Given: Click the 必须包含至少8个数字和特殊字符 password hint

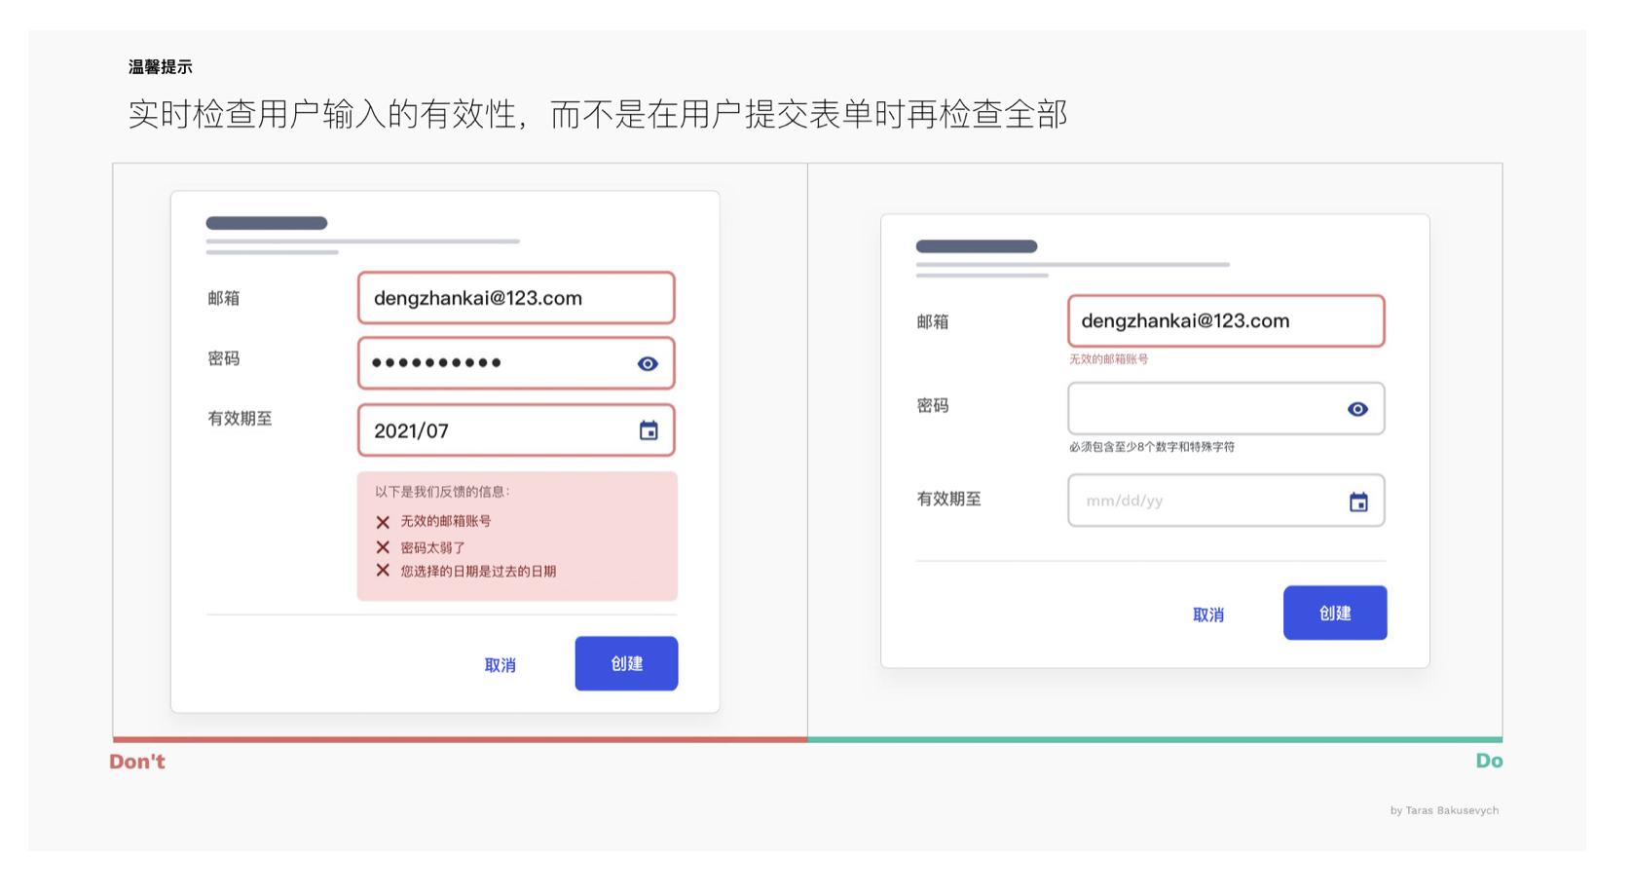Looking at the screenshot, I should click(x=1151, y=447).
